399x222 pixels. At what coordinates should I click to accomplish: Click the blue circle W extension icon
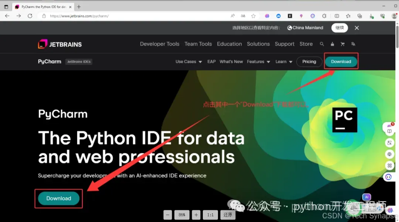click(x=279, y=16)
